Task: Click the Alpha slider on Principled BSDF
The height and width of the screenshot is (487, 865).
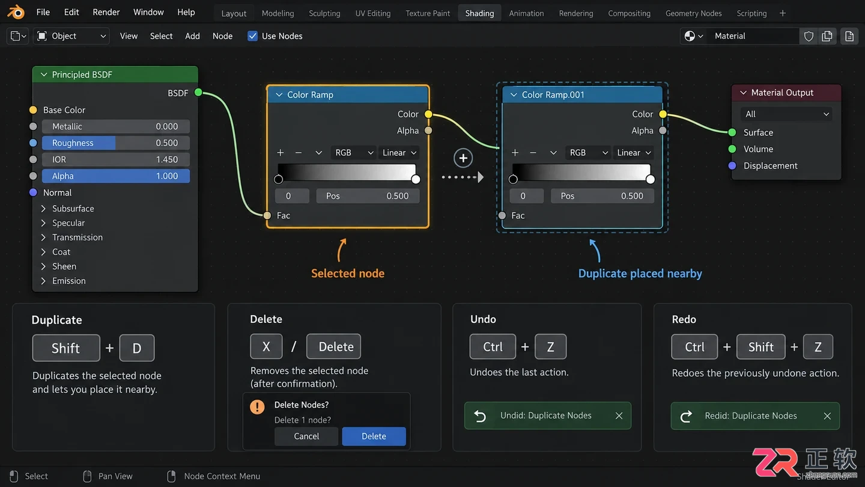Action: 116,176
